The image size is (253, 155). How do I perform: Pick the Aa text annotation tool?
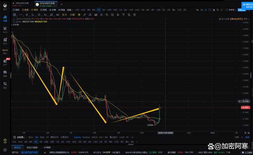pos(57,15)
